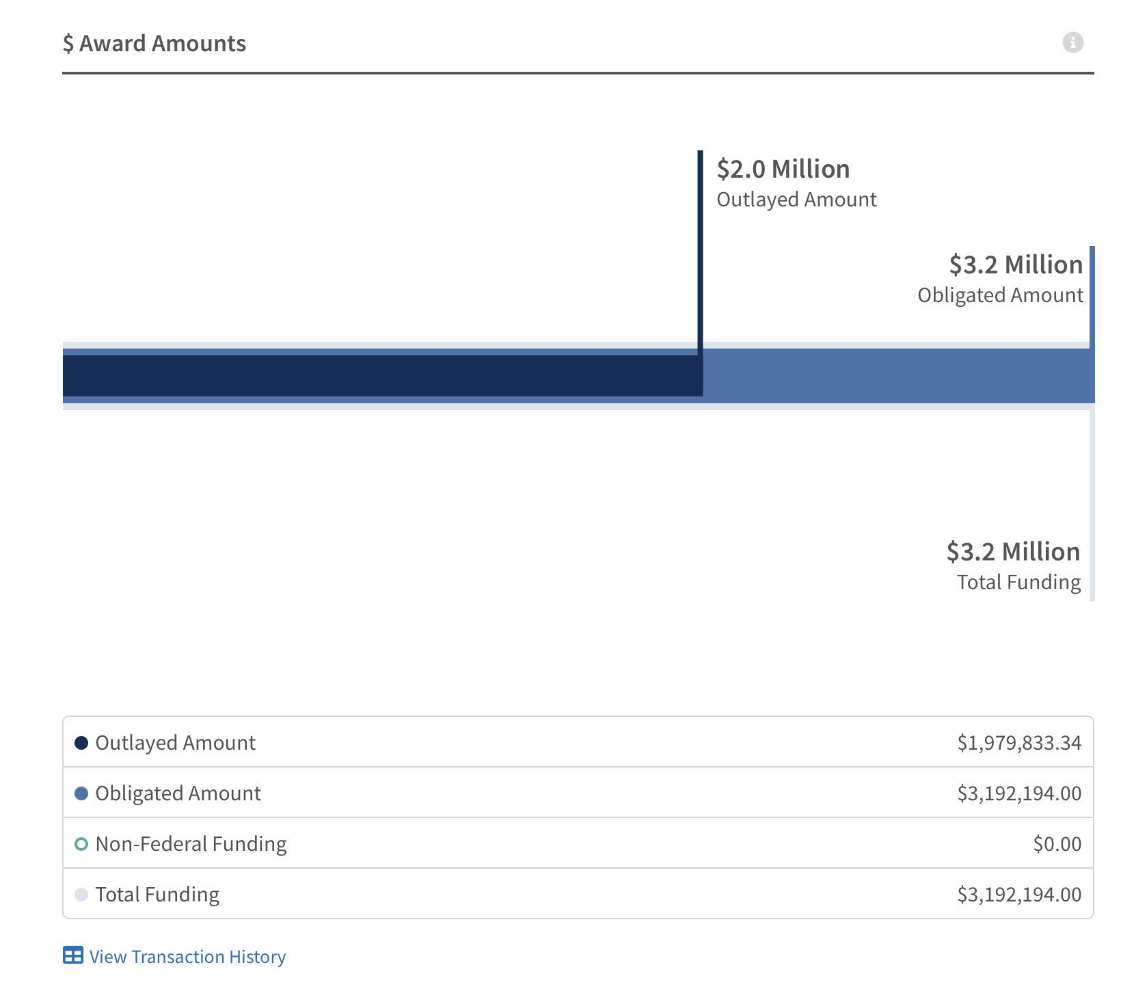Click the value $1,979,833.34

click(x=1019, y=743)
